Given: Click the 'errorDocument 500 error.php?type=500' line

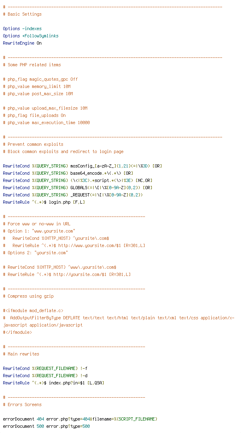Looking at the screenshot, I should click(x=46, y=427).
